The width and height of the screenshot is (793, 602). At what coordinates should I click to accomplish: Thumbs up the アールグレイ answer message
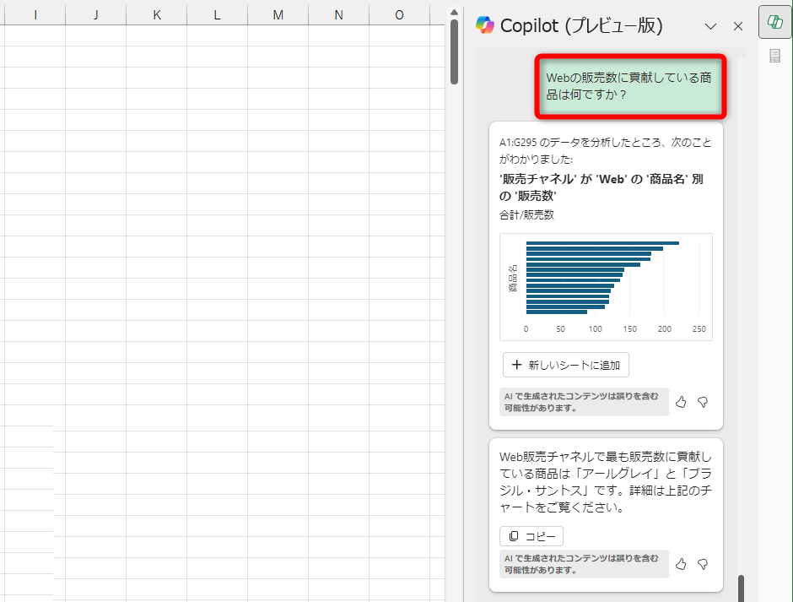(681, 564)
